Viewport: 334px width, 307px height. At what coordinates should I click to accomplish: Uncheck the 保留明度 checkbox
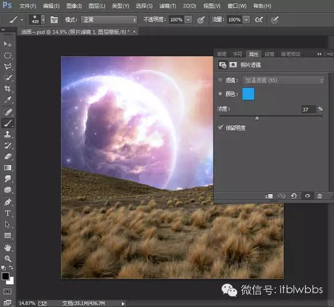[x=220, y=128]
